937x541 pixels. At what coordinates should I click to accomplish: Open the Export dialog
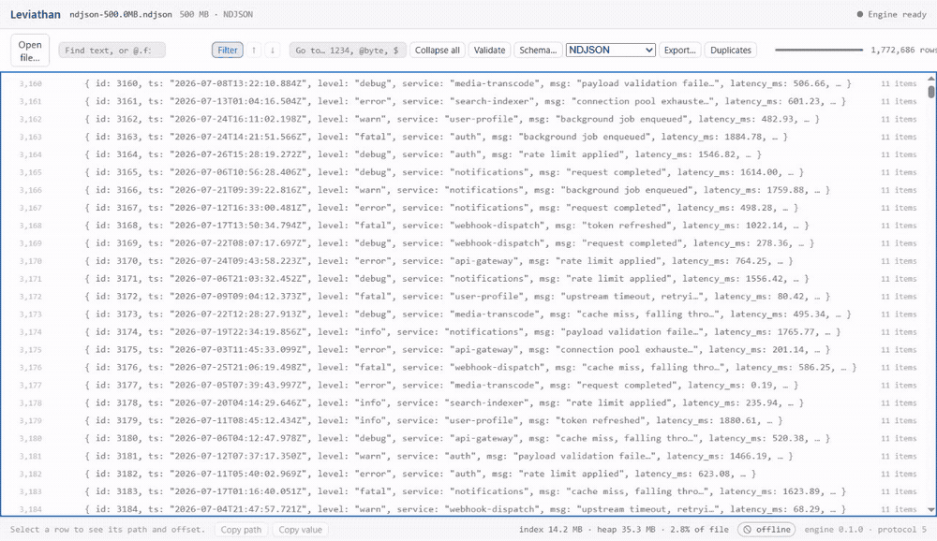[x=680, y=51]
